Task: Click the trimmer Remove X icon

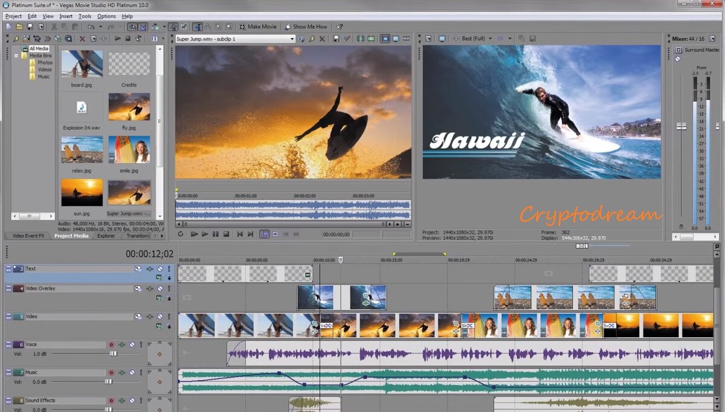Action: click(322, 39)
